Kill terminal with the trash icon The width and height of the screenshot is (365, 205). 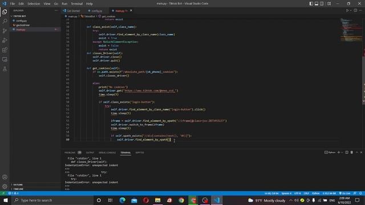(352, 152)
